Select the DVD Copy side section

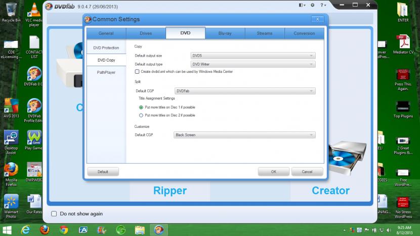[106, 60]
